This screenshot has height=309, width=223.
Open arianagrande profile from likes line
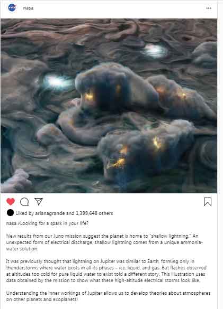coord(50,213)
